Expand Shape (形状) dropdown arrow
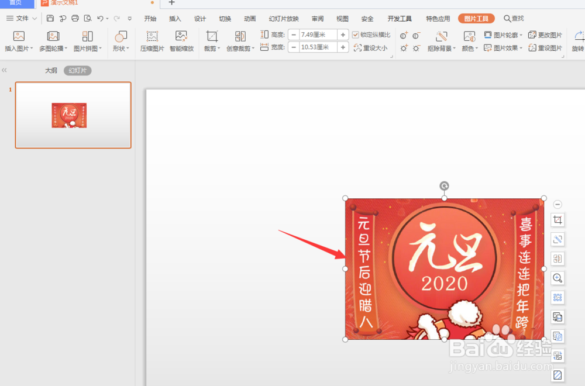 coord(128,49)
